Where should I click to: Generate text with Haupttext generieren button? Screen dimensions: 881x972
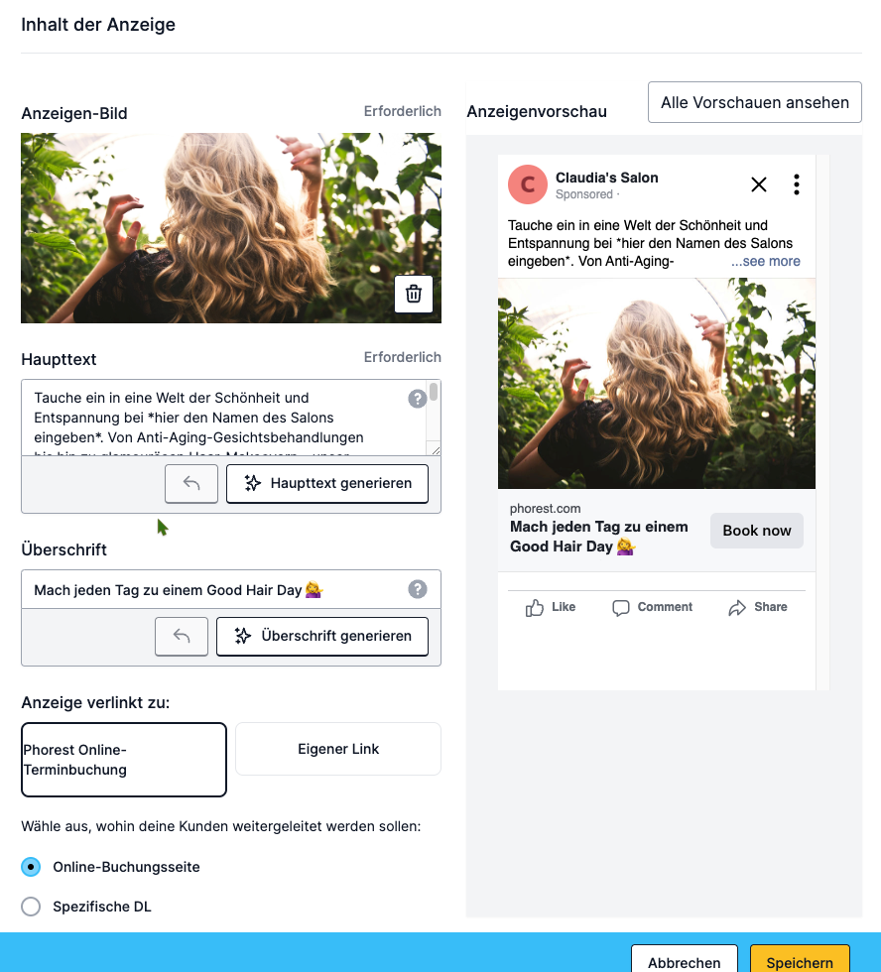pos(327,484)
